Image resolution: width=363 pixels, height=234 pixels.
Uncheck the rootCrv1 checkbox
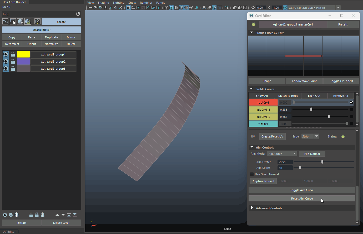[x=351, y=103]
